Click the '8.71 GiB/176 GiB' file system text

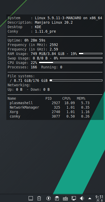[31, 81]
